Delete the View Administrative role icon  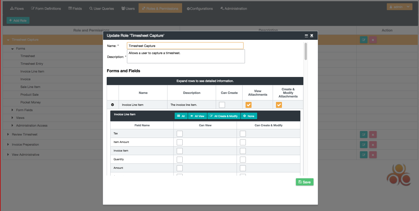point(373,155)
